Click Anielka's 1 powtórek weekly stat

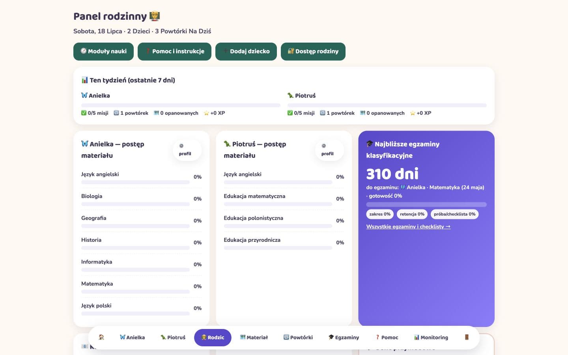click(131, 113)
